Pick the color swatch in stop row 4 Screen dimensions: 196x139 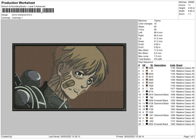point(147,77)
